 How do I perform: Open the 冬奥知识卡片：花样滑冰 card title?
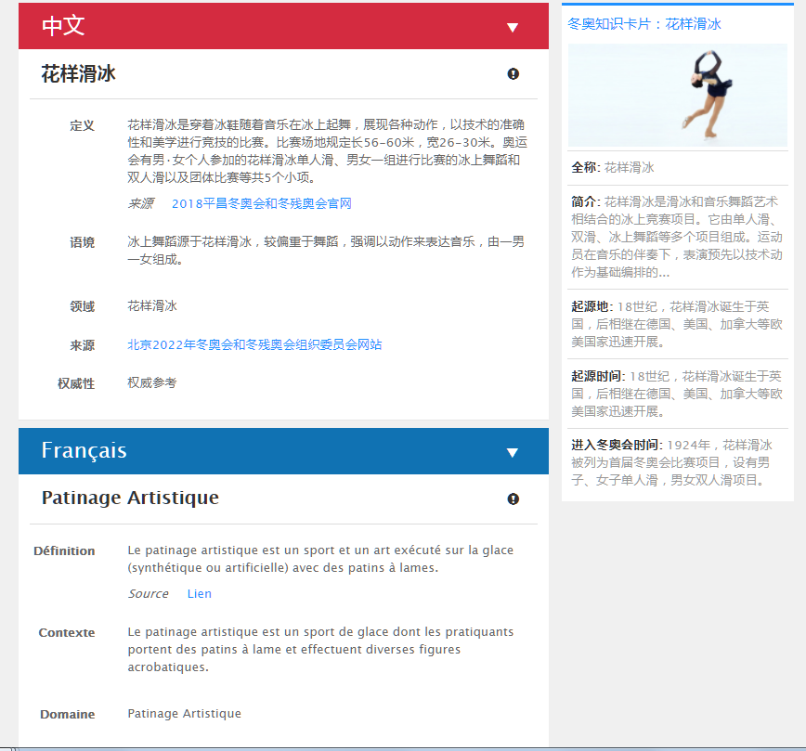point(644,24)
